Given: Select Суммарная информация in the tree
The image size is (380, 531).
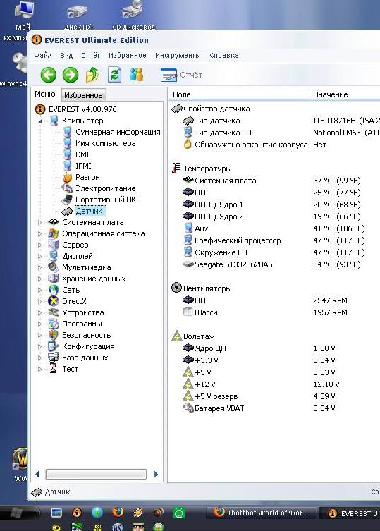Looking at the screenshot, I should click(118, 132).
